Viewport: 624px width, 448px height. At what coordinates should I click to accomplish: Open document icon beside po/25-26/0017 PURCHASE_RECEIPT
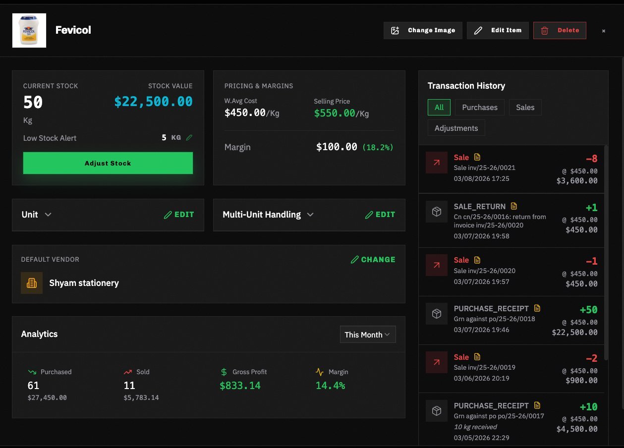click(x=537, y=405)
